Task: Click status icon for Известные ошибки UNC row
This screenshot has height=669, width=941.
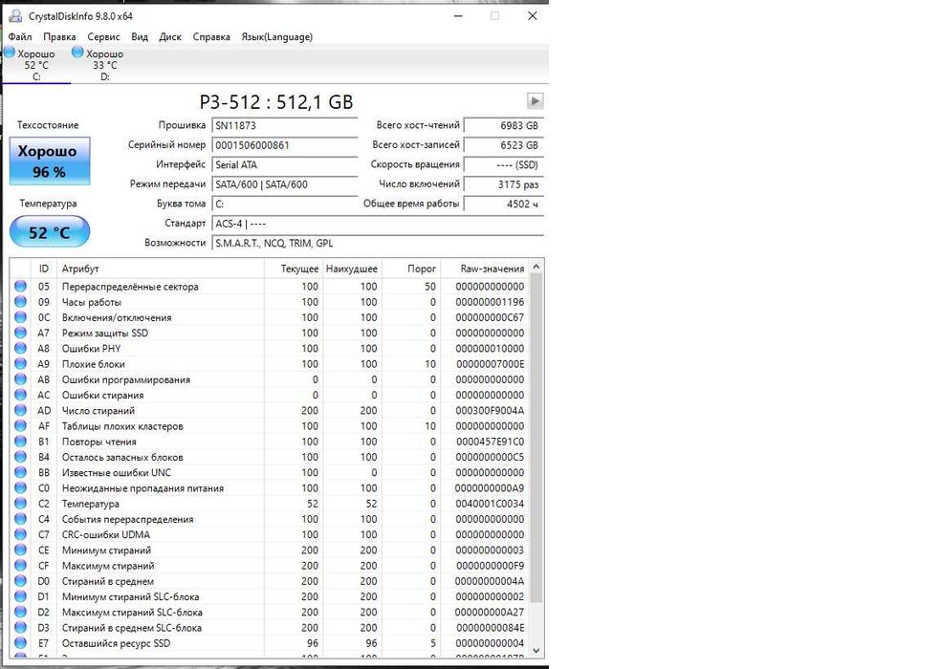Action: click(x=20, y=472)
